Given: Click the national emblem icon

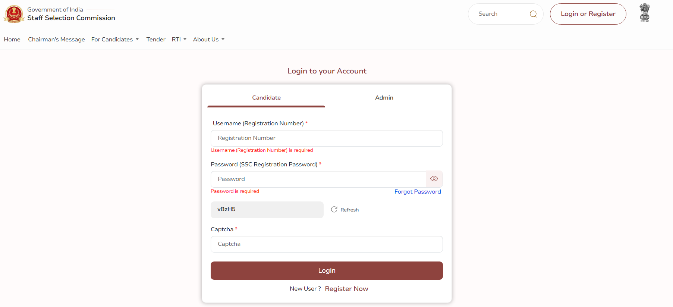Looking at the screenshot, I should [x=645, y=13].
